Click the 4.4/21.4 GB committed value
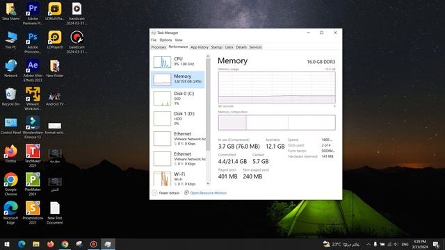 232,161
